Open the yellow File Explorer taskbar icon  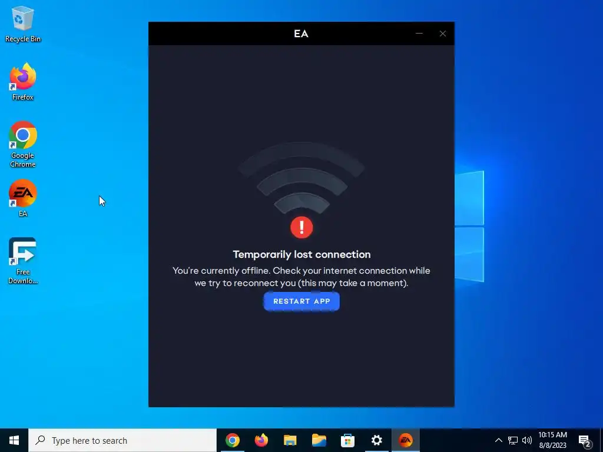click(290, 440)
